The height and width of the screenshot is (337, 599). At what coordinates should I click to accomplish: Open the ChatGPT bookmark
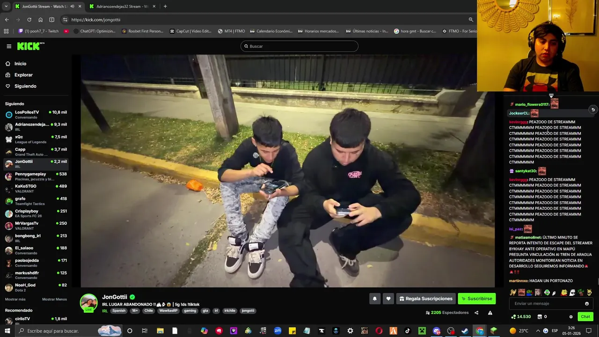pos(94,31)
